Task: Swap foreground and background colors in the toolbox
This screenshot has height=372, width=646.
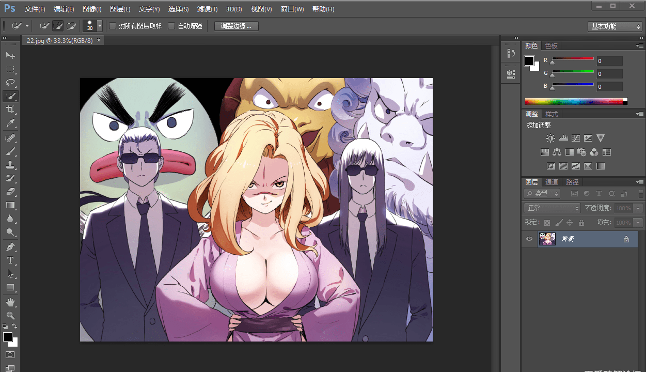Action: pos(14,326)
